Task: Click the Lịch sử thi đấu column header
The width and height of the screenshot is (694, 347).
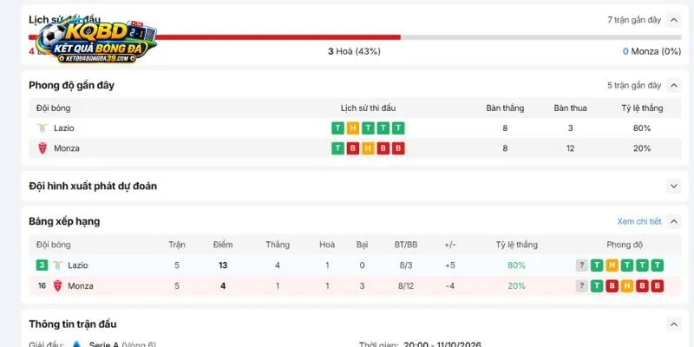Action: coord(368,108)
